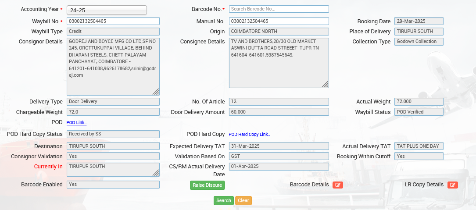This screenshot has width=476, height=210.
Task: Click the Expected Delivery TAT field
Action: 279,146
